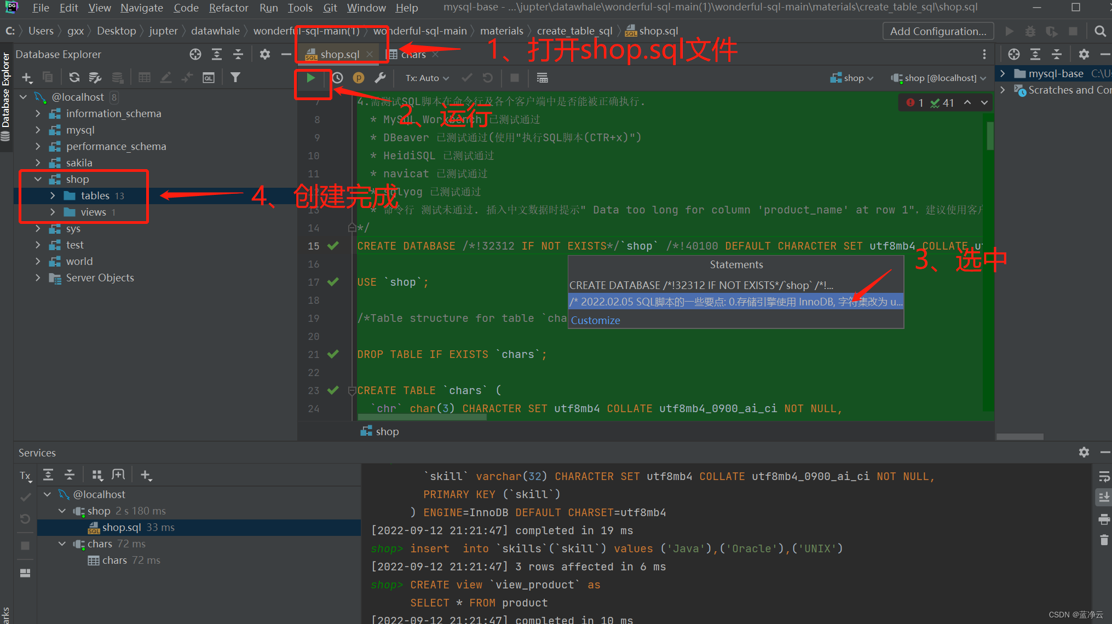Expand the mysql-base project node
Image resolution: width=1112 pixels, height=624 pixels.
(x=1002, y=73)
